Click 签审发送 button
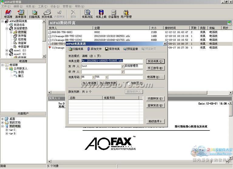 coord(155,105)
